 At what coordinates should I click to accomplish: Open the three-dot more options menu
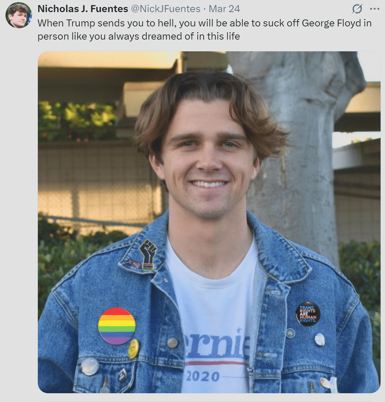374,9
